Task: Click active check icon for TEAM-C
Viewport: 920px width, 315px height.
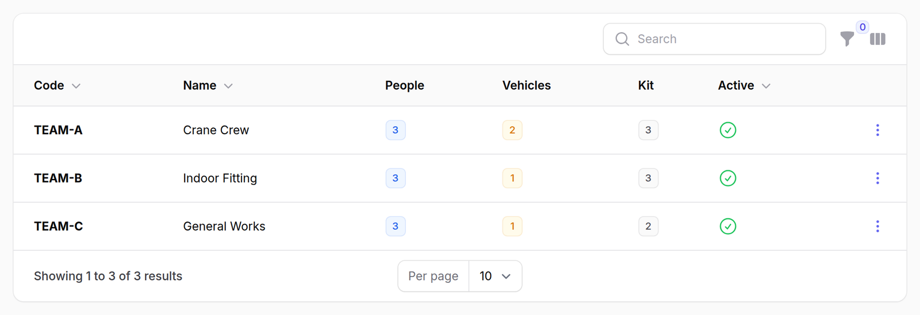Action: pos(728,227)
